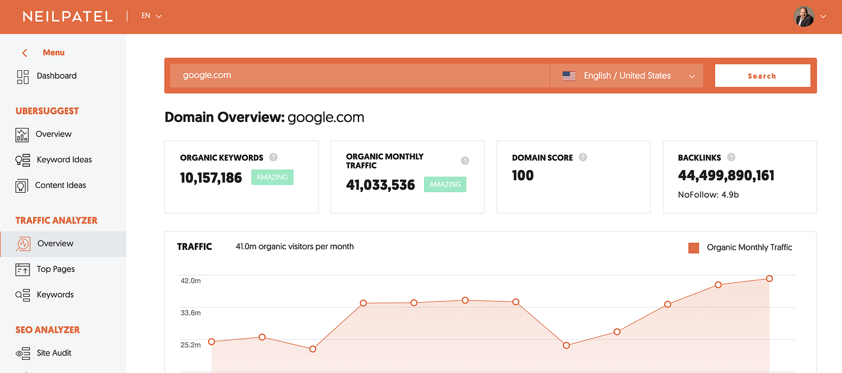The width and height of the screenshot is (842, 373).
Task: Click Organic Monthly Traffic legend label
Action: click(749, 247)
